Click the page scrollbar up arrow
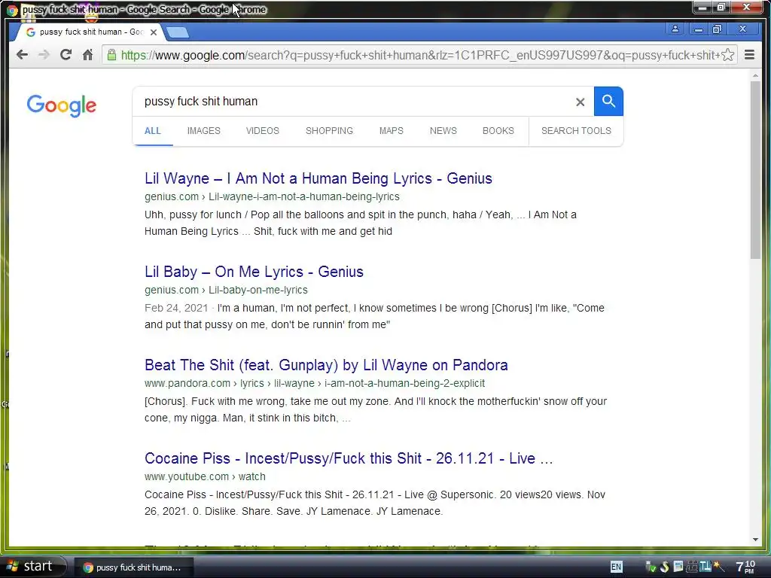This screenshot has height=578, width=771. coord(755,76)
